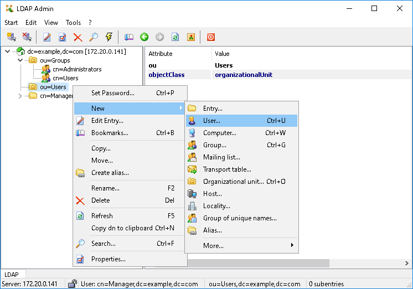Click the magnifier Search toolbar icon
413x289 pixels.
[93, 37]
